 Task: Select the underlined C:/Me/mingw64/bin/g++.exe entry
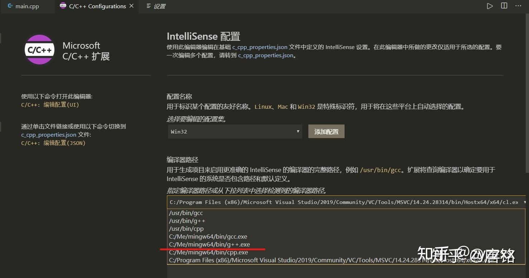click(x=209, y=244)
